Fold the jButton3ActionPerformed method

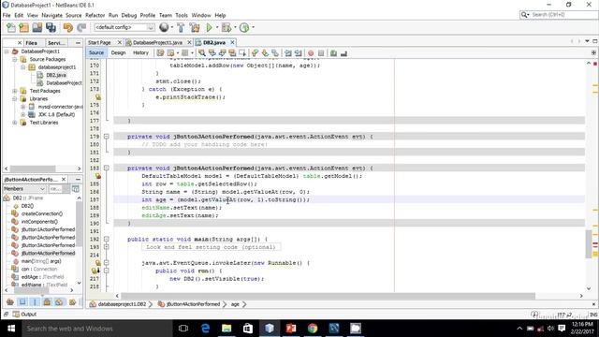[107, 137]
